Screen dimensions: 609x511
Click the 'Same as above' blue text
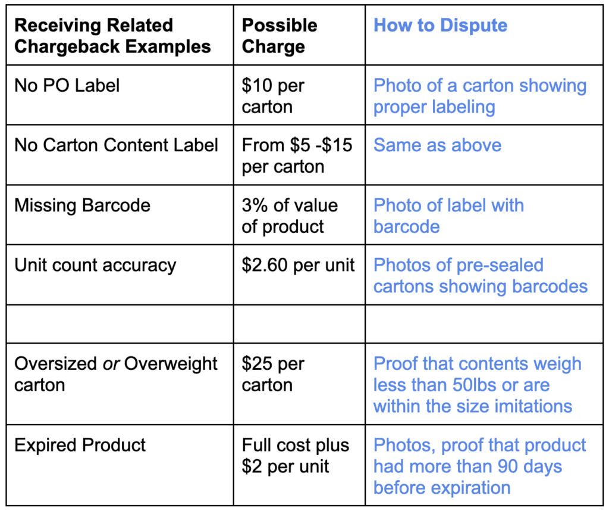(x=437, y=145)
